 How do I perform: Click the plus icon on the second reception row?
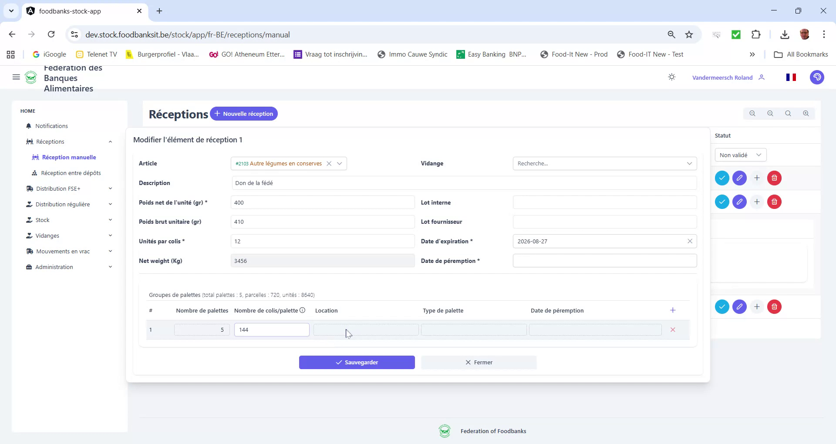point(757,202)
